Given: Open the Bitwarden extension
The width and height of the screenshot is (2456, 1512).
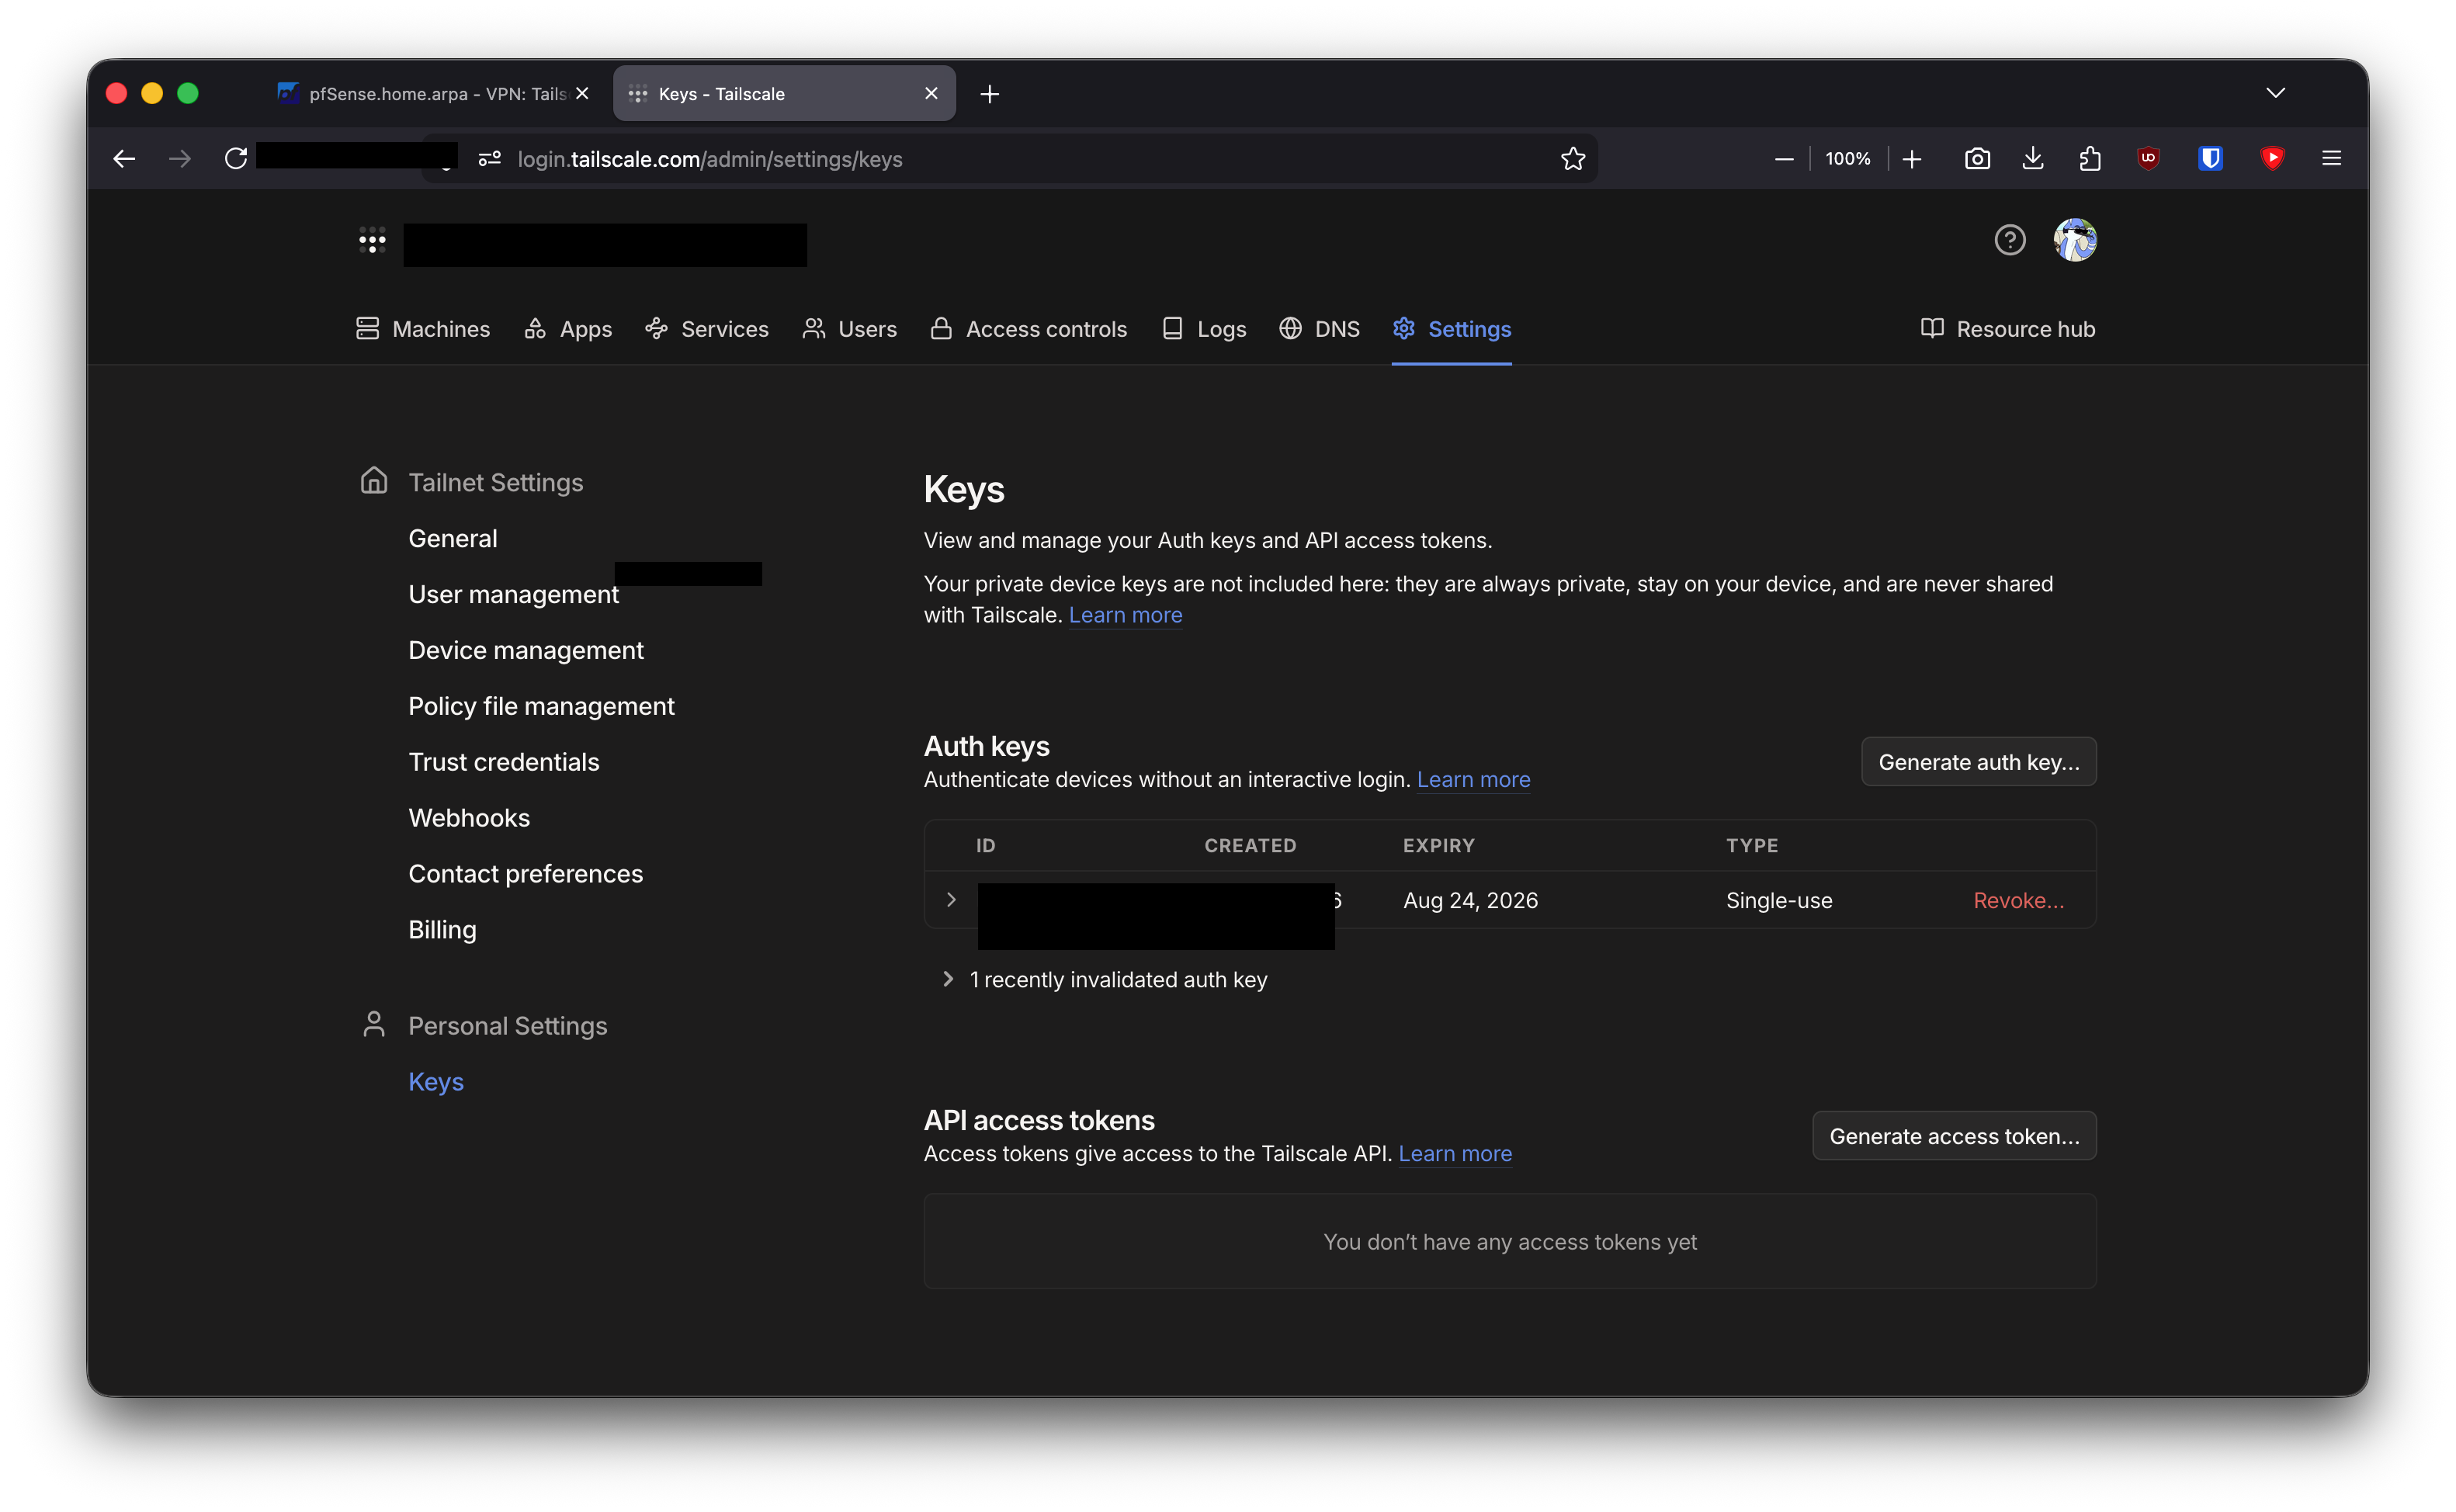Looking at the screenshot, I should [2210, 158].
